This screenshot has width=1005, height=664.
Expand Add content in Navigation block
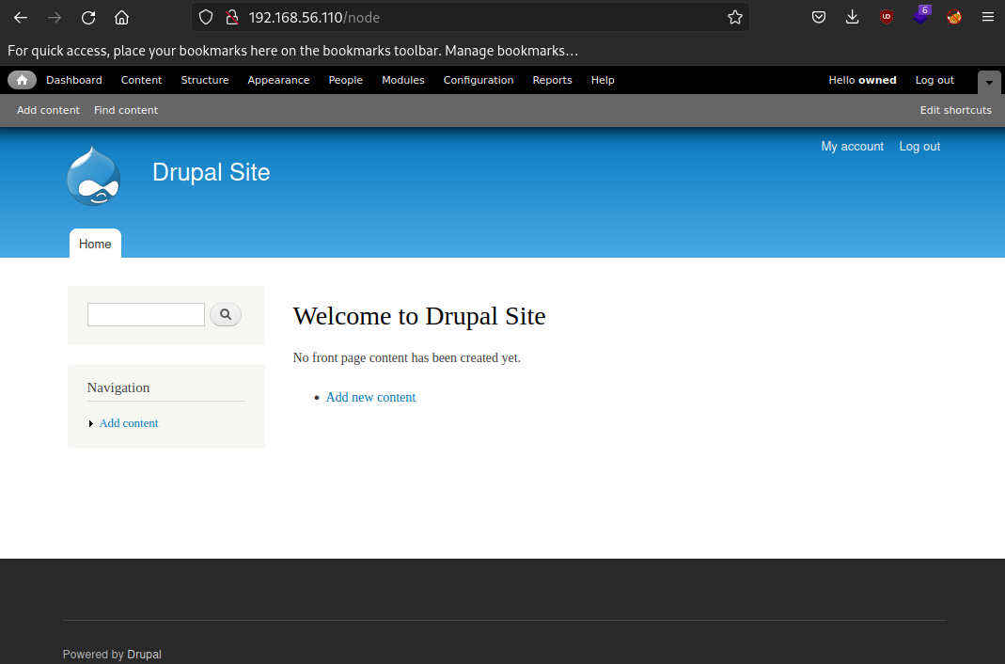tap(91, 423)
